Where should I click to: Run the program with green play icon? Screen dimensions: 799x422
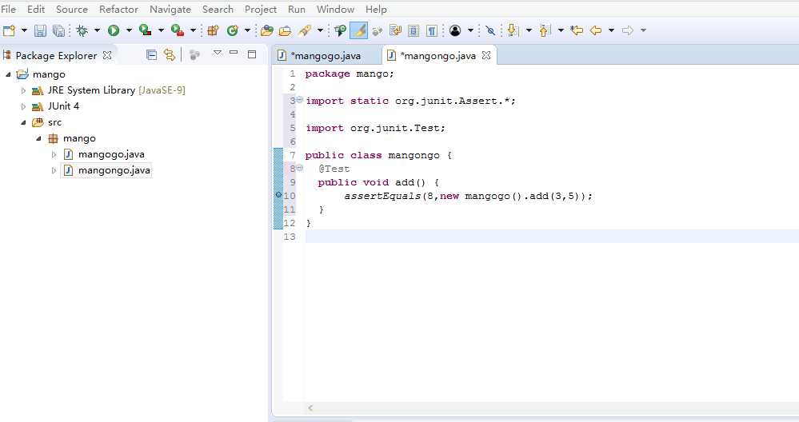113,30
